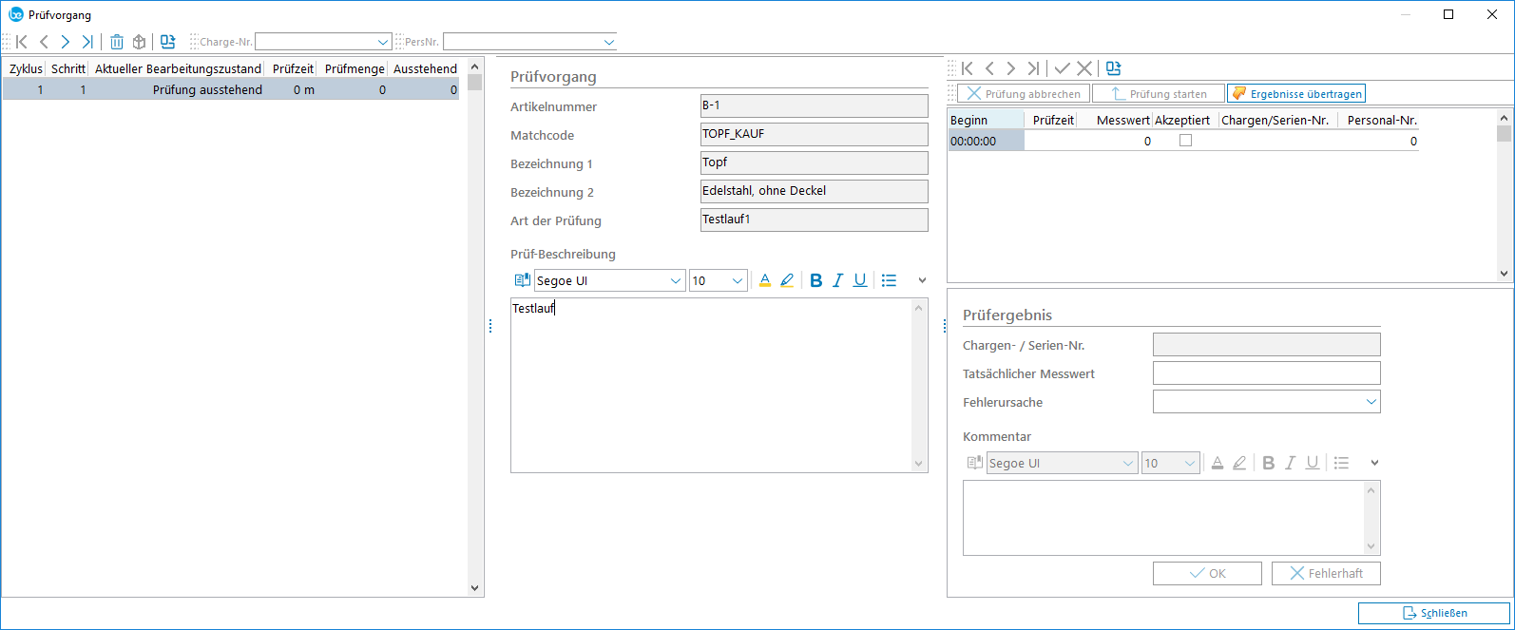Click the export icon in left toolbar
This screenshot has width=1515, height=630.
tap(168, 42)
